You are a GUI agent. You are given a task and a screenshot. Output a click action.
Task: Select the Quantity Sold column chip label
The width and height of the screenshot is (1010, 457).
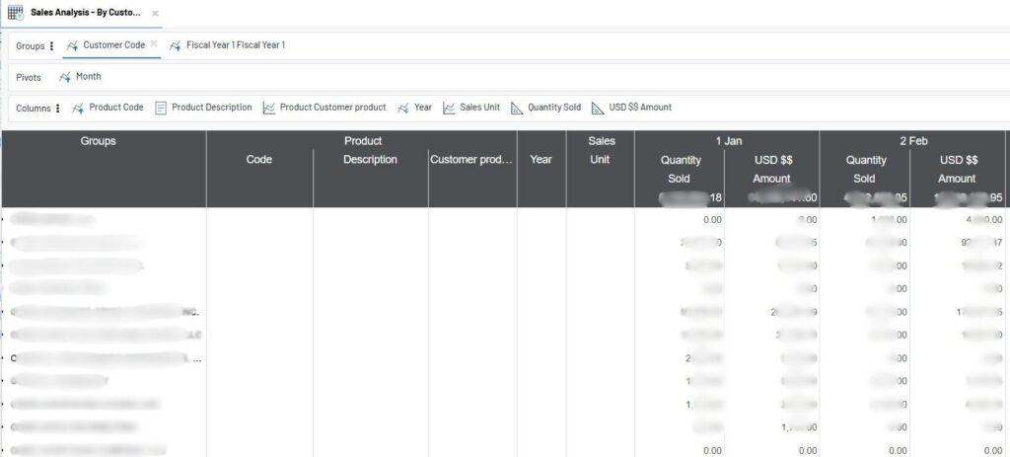554,107
